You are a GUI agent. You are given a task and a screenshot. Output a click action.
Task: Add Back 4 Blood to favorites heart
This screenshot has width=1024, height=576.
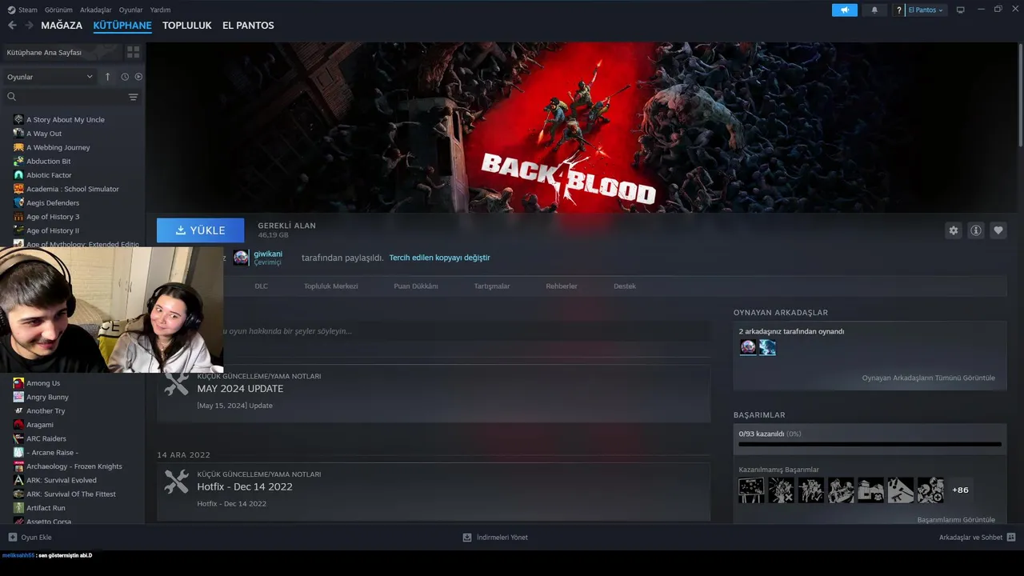tap(998, 230)
